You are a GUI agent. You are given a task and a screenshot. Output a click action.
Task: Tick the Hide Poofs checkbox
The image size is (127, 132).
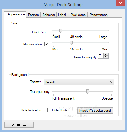tap(49, 110)
